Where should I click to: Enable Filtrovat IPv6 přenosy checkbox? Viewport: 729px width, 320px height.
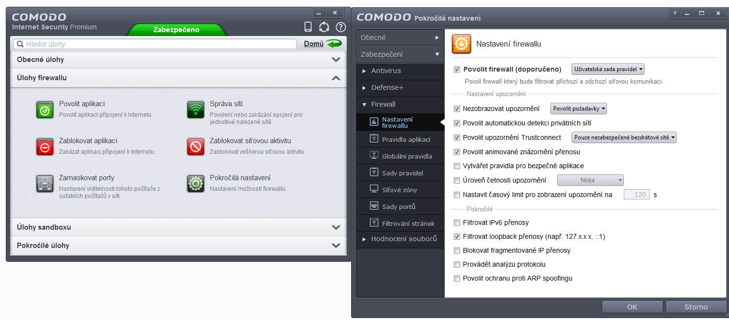[457, 223]
